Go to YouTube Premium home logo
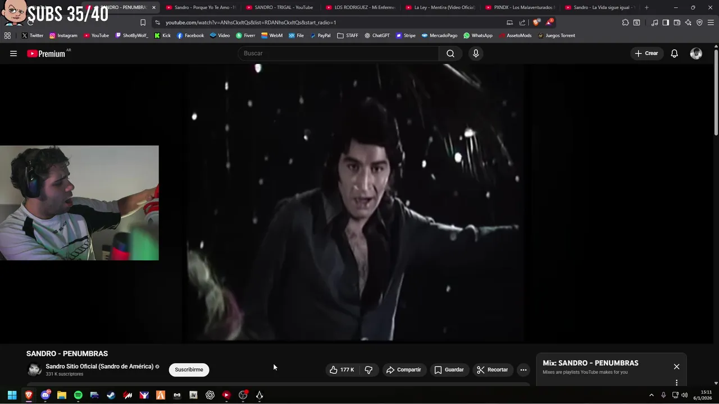 46,53
